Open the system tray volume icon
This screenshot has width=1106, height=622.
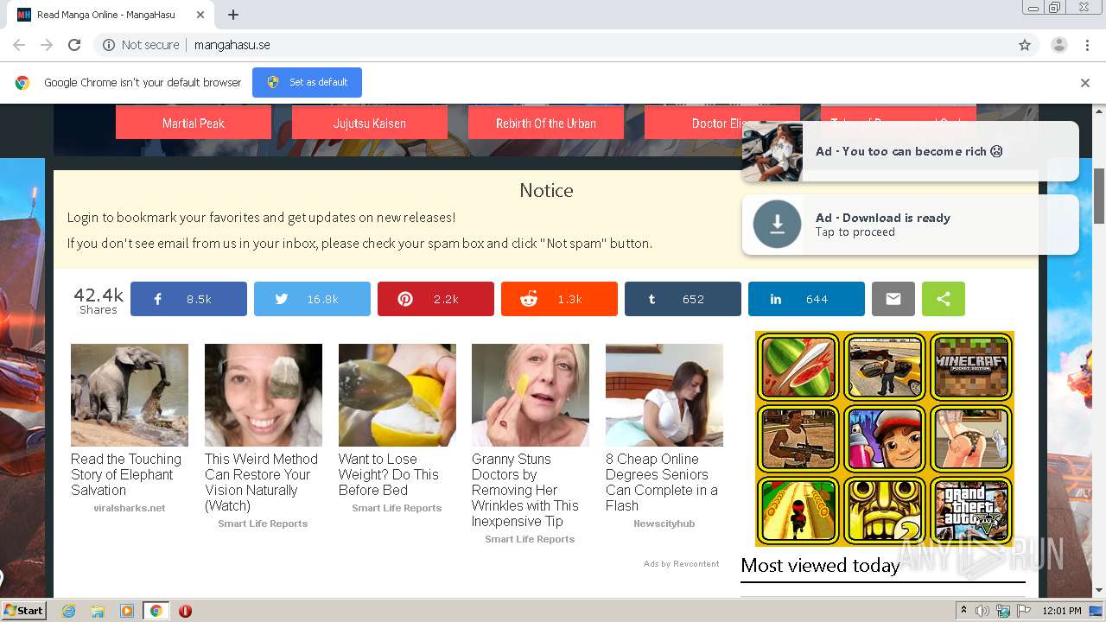pyautogui.click(x=982, y=611)
